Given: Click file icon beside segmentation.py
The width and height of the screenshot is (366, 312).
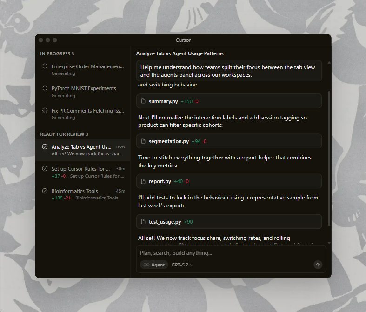Looking at the screenshot, I should click(x=143, y=141).
